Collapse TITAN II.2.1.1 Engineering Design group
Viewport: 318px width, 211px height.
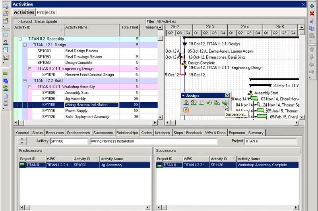[29, 68]
